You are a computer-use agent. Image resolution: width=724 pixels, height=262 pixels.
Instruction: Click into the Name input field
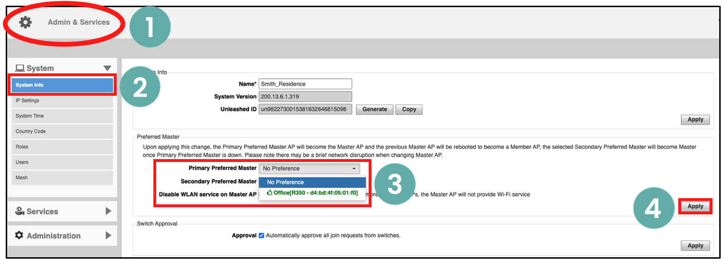tap(305, 84)
